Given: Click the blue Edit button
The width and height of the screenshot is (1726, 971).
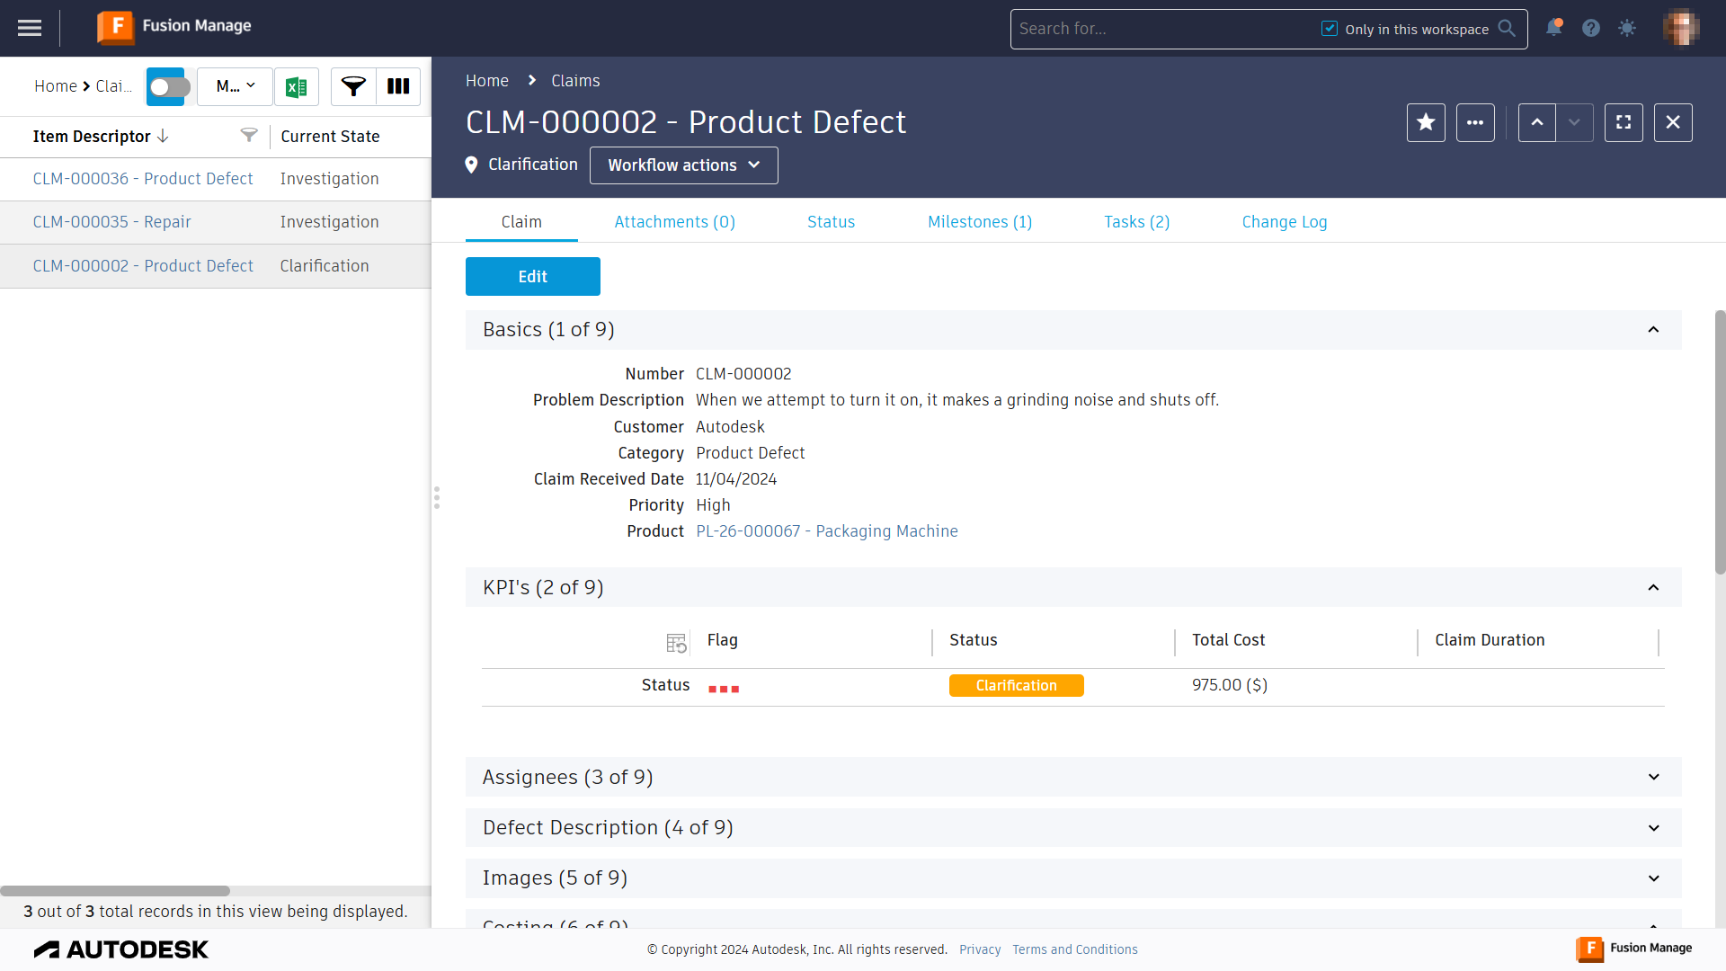Looking at the screenshot, I should pyautogui.click(x=532, y=277).
